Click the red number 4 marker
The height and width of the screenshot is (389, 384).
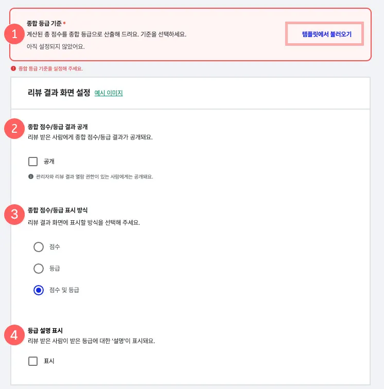14,335
